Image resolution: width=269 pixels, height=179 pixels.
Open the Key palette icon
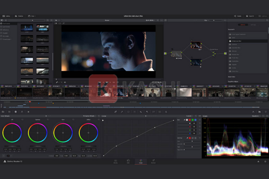[x=147, y=112]
